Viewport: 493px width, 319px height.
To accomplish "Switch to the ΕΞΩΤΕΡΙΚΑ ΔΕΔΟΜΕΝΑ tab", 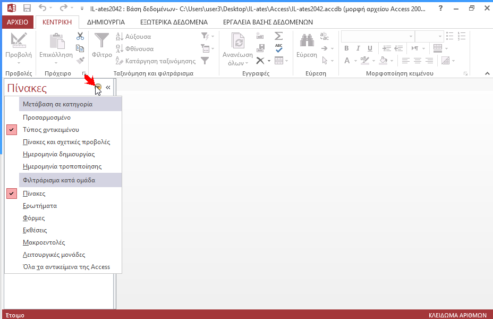I will (x=174, y=22).
